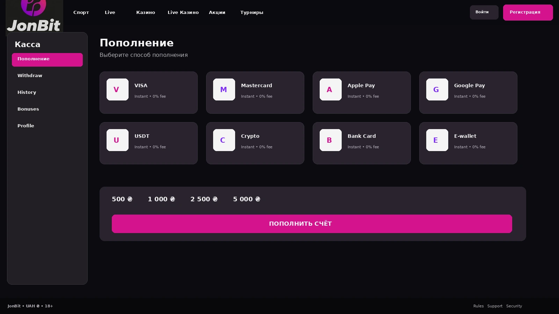This screenshot has height=314, width=559.
Task: Select Пополнение in the Касса sidebar
Action: [47, 60]
